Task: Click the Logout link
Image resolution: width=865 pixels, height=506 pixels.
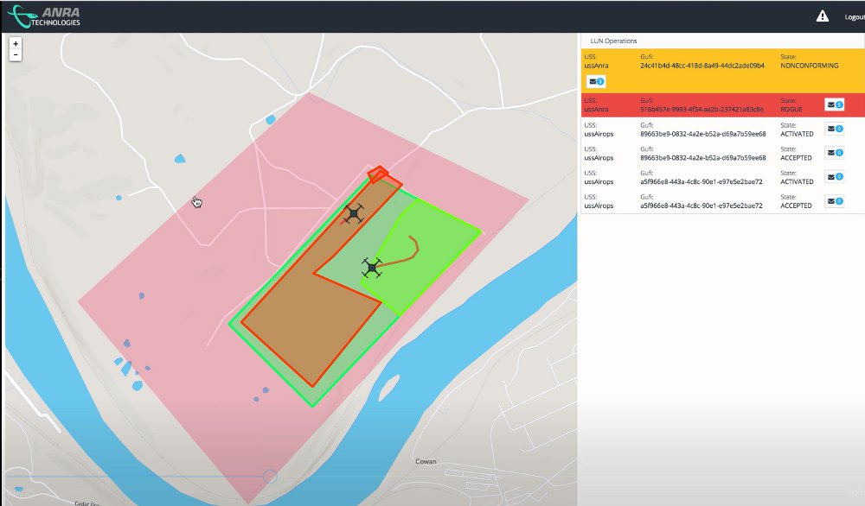Action: coord(855,17)
